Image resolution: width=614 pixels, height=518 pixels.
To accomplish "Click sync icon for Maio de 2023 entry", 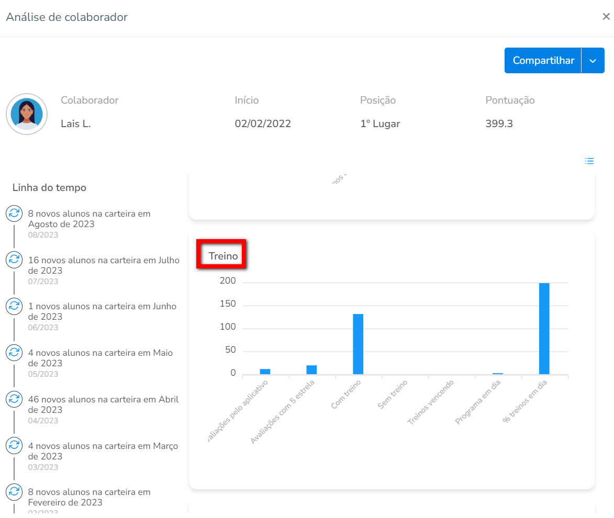I will [14, 353].
